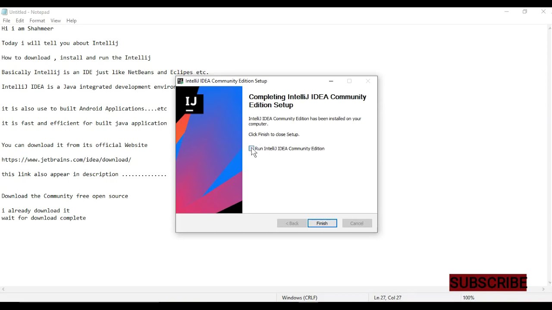Click 'Windows (CRLF)' in status bar
The width and height of the screenshot is (552, 310).
[300, 298]
